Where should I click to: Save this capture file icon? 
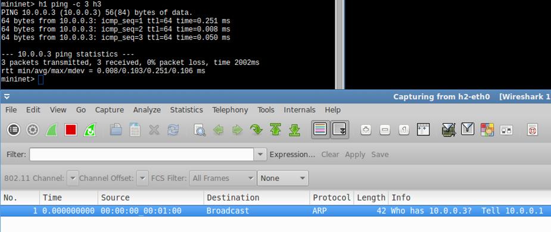point(135,130)
